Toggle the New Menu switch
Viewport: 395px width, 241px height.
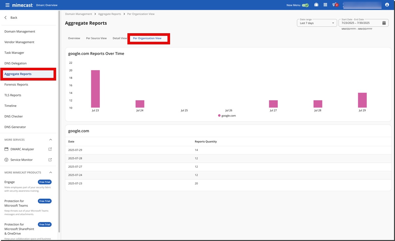[305, 5]
